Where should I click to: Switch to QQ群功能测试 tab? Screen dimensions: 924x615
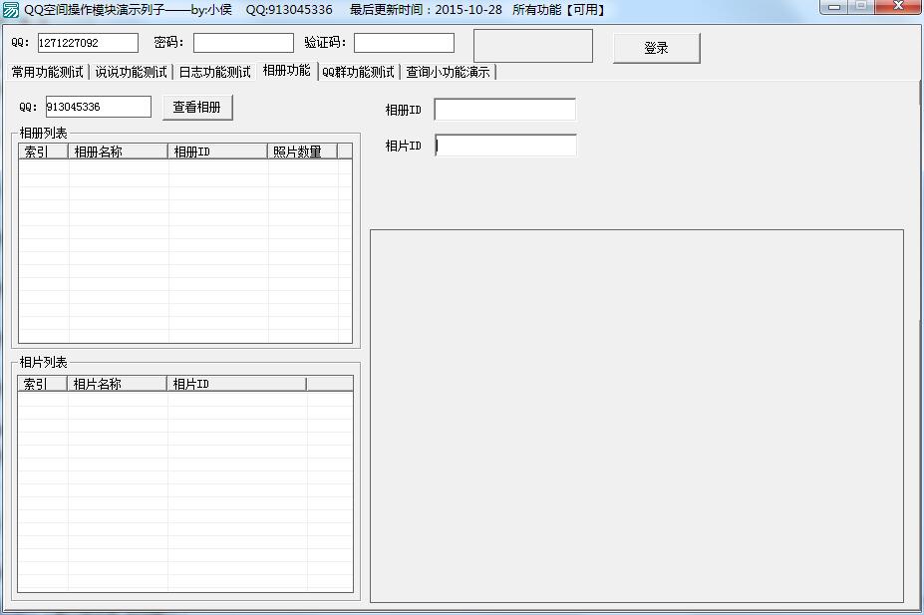click(x=358, y=72)
